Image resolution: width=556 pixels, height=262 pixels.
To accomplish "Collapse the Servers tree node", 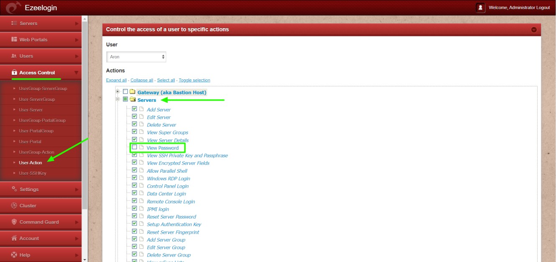I will click(118, 99).
